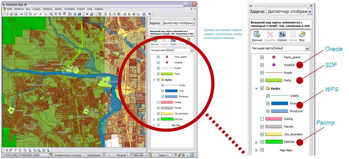Toggle the Creeks checkbox in enlarged panel

click(268, 96)
